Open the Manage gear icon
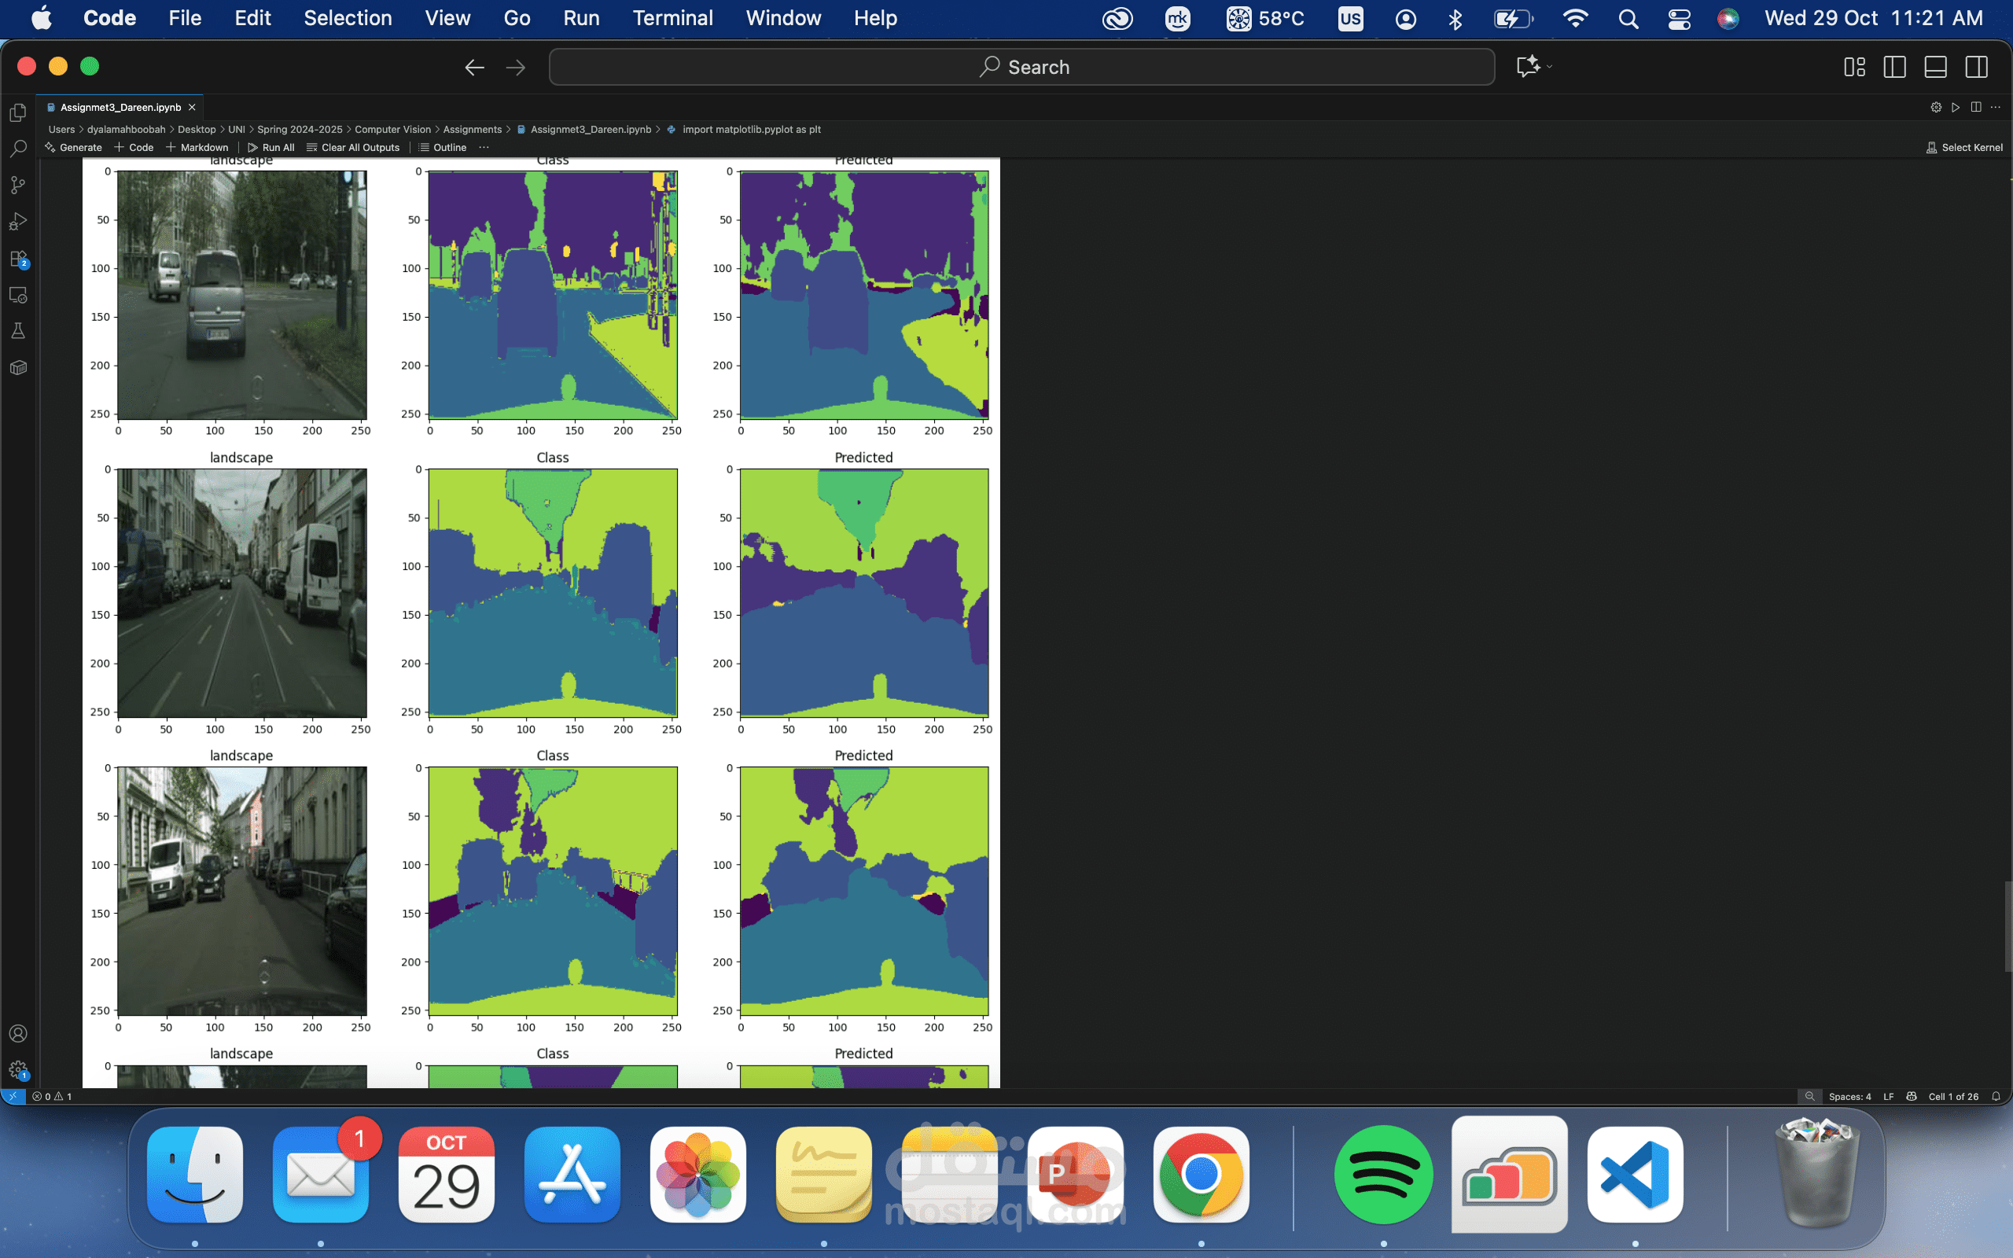 coord(18,1070)
